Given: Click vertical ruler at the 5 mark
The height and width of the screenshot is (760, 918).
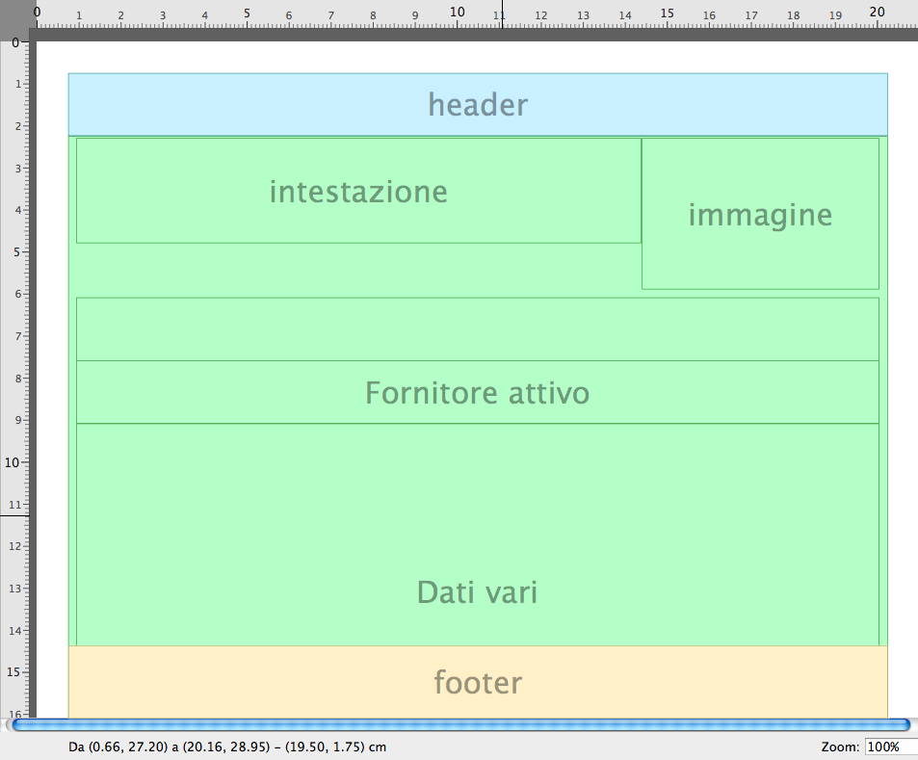Looking at the screenshot, I should tap(15, 252).
